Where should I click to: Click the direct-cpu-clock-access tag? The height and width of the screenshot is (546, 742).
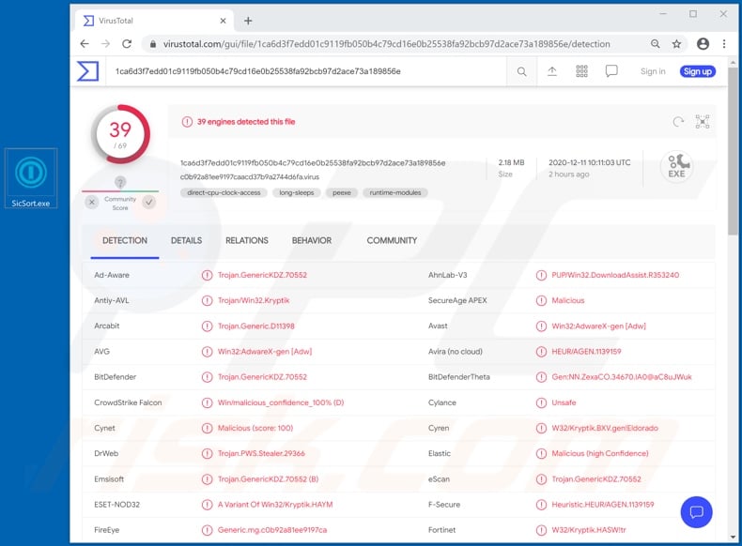[x=224, y=193]
